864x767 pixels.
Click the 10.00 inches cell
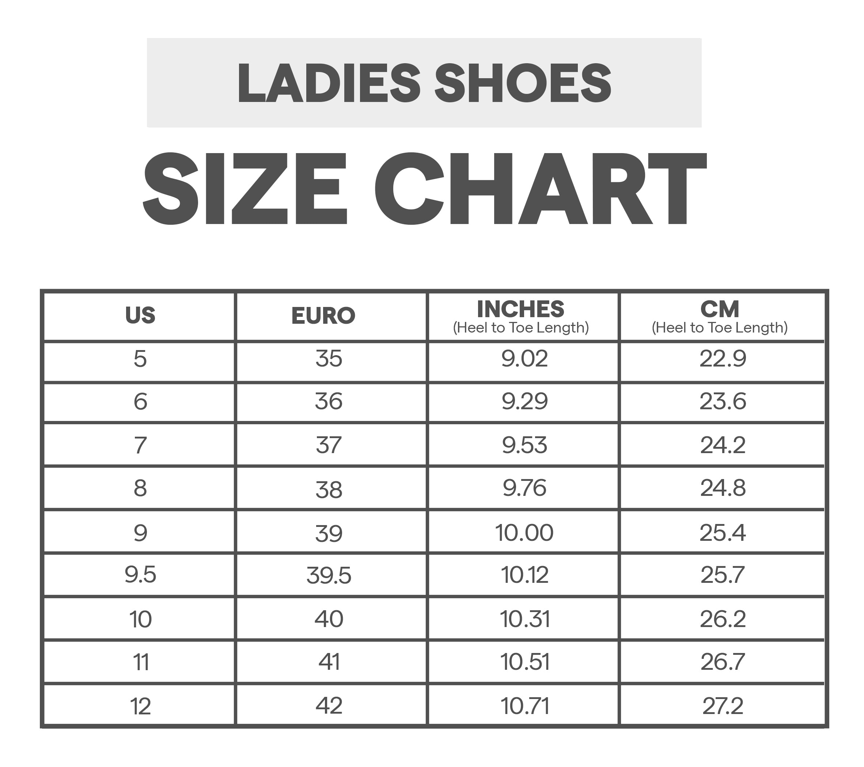(524, 532)
